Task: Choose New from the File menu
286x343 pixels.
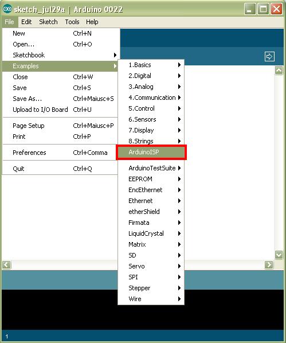Action: pos(60,33)
